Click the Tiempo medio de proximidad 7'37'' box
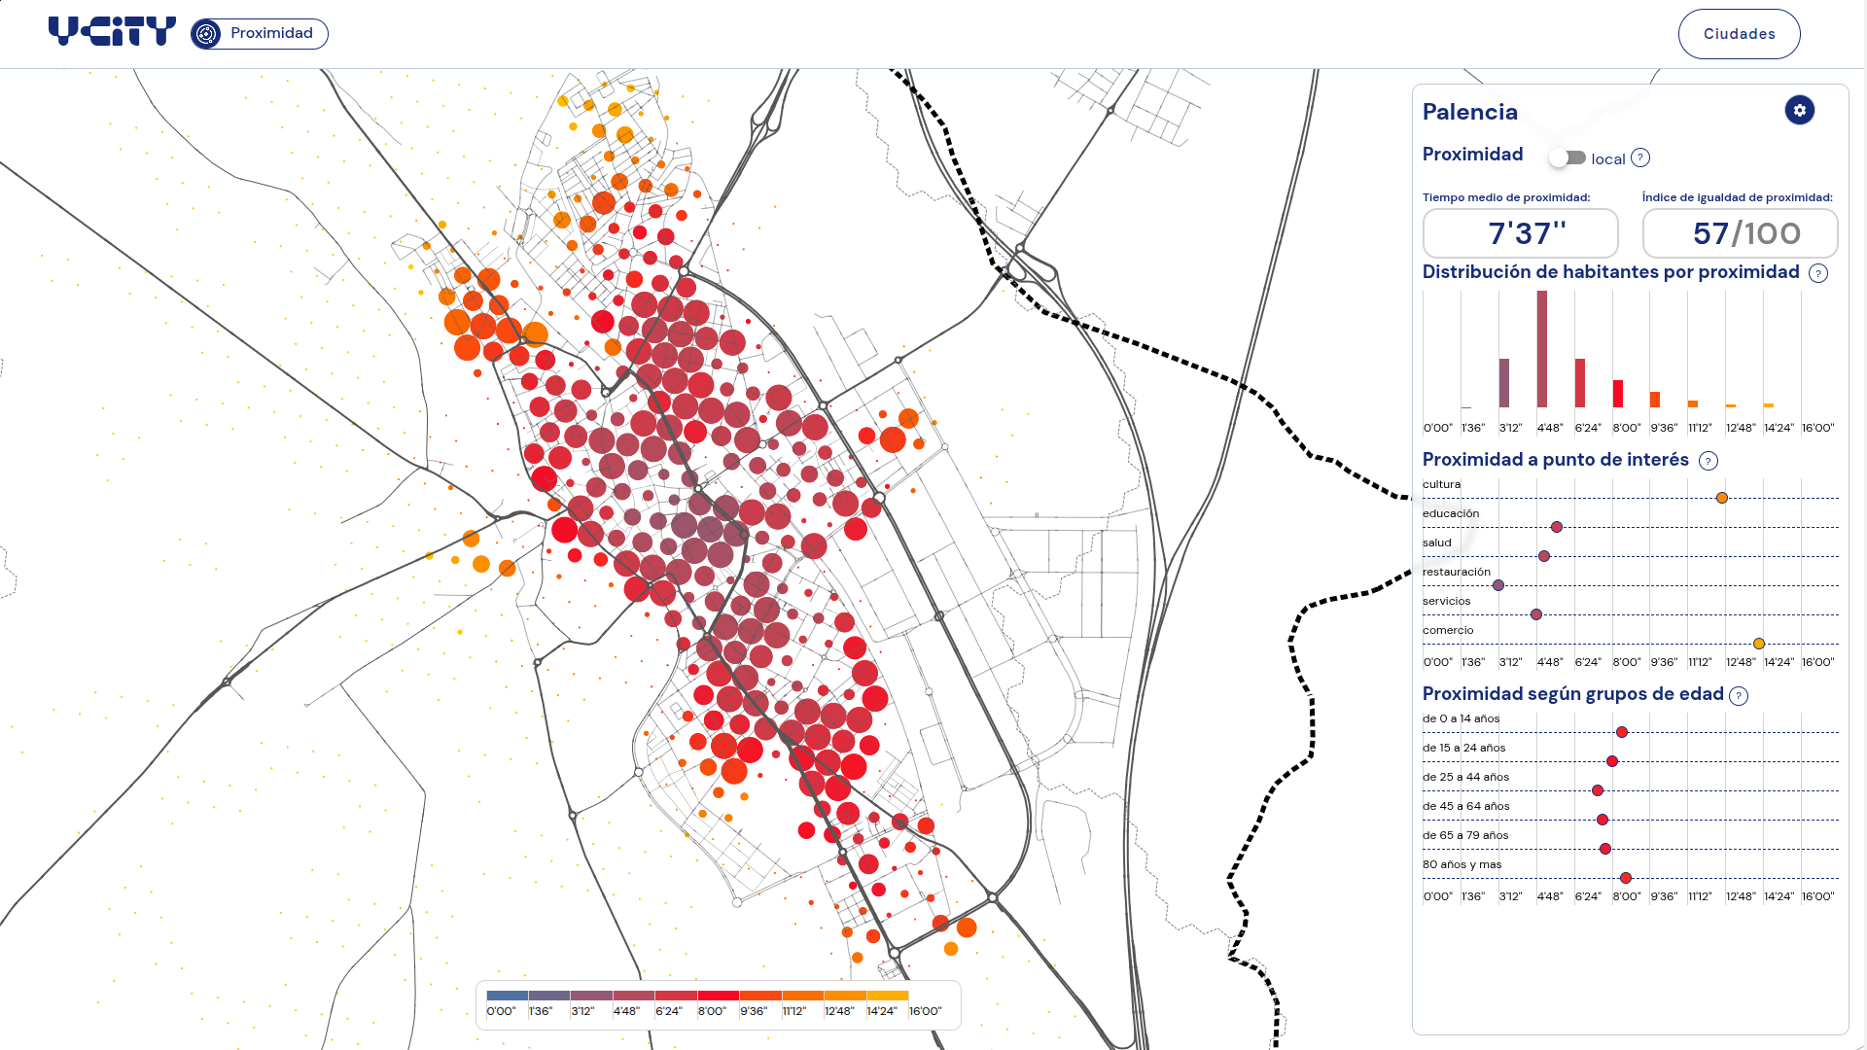Viewport: 1867px width, 1050px height. tap(1520, 233)
